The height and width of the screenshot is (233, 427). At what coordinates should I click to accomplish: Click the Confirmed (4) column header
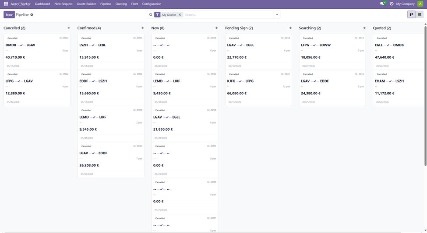tap(89, 28)
